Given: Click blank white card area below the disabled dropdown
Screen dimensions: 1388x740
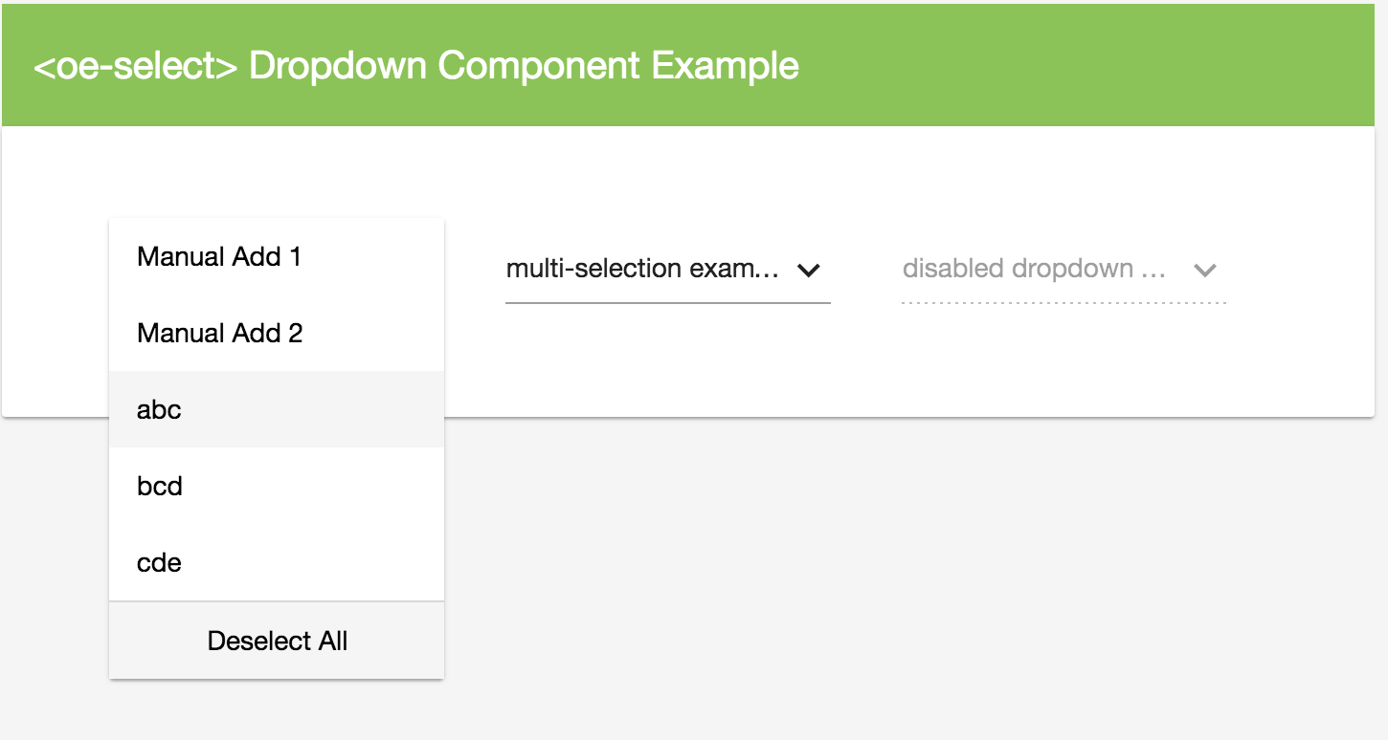Looking at the screenshot, I should pyautogui.click(x=1063, y=363).
